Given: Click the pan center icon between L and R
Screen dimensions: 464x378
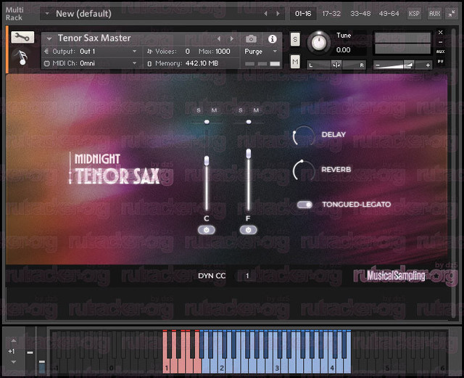Looking at the screenshot, I should click(x=336, y=65).
